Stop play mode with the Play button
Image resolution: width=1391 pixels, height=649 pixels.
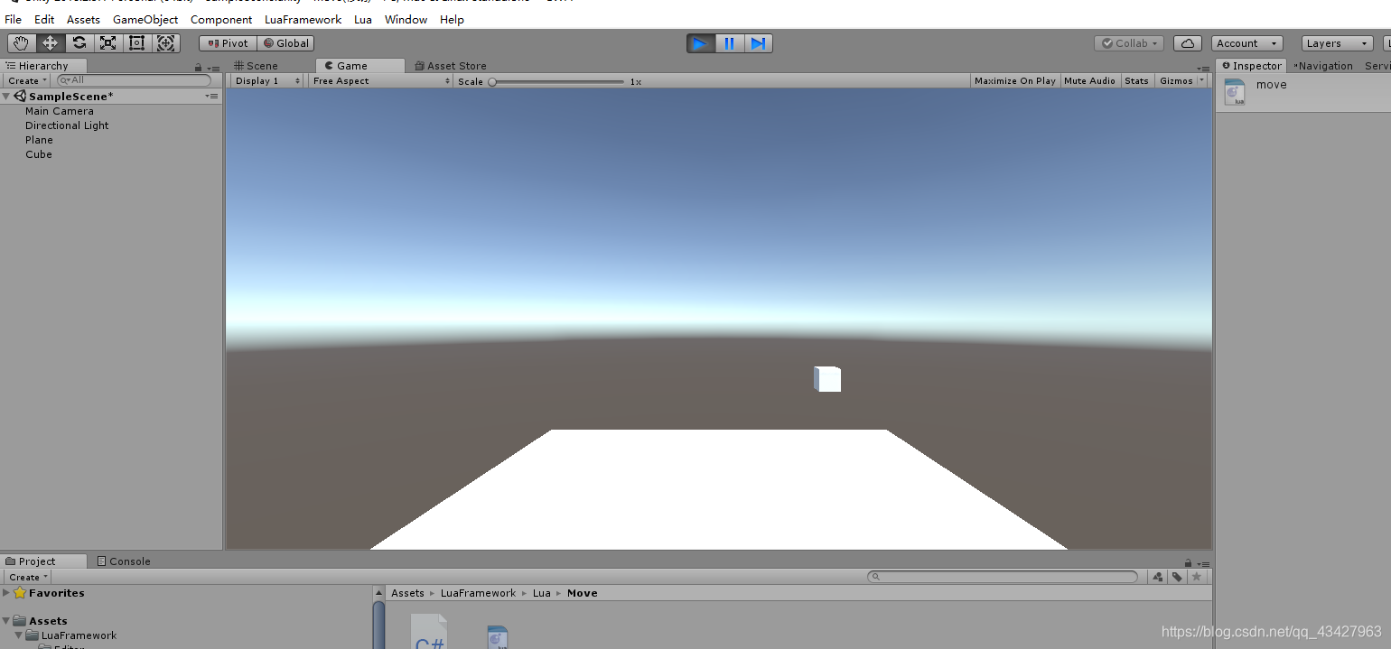tap(701, 43)
